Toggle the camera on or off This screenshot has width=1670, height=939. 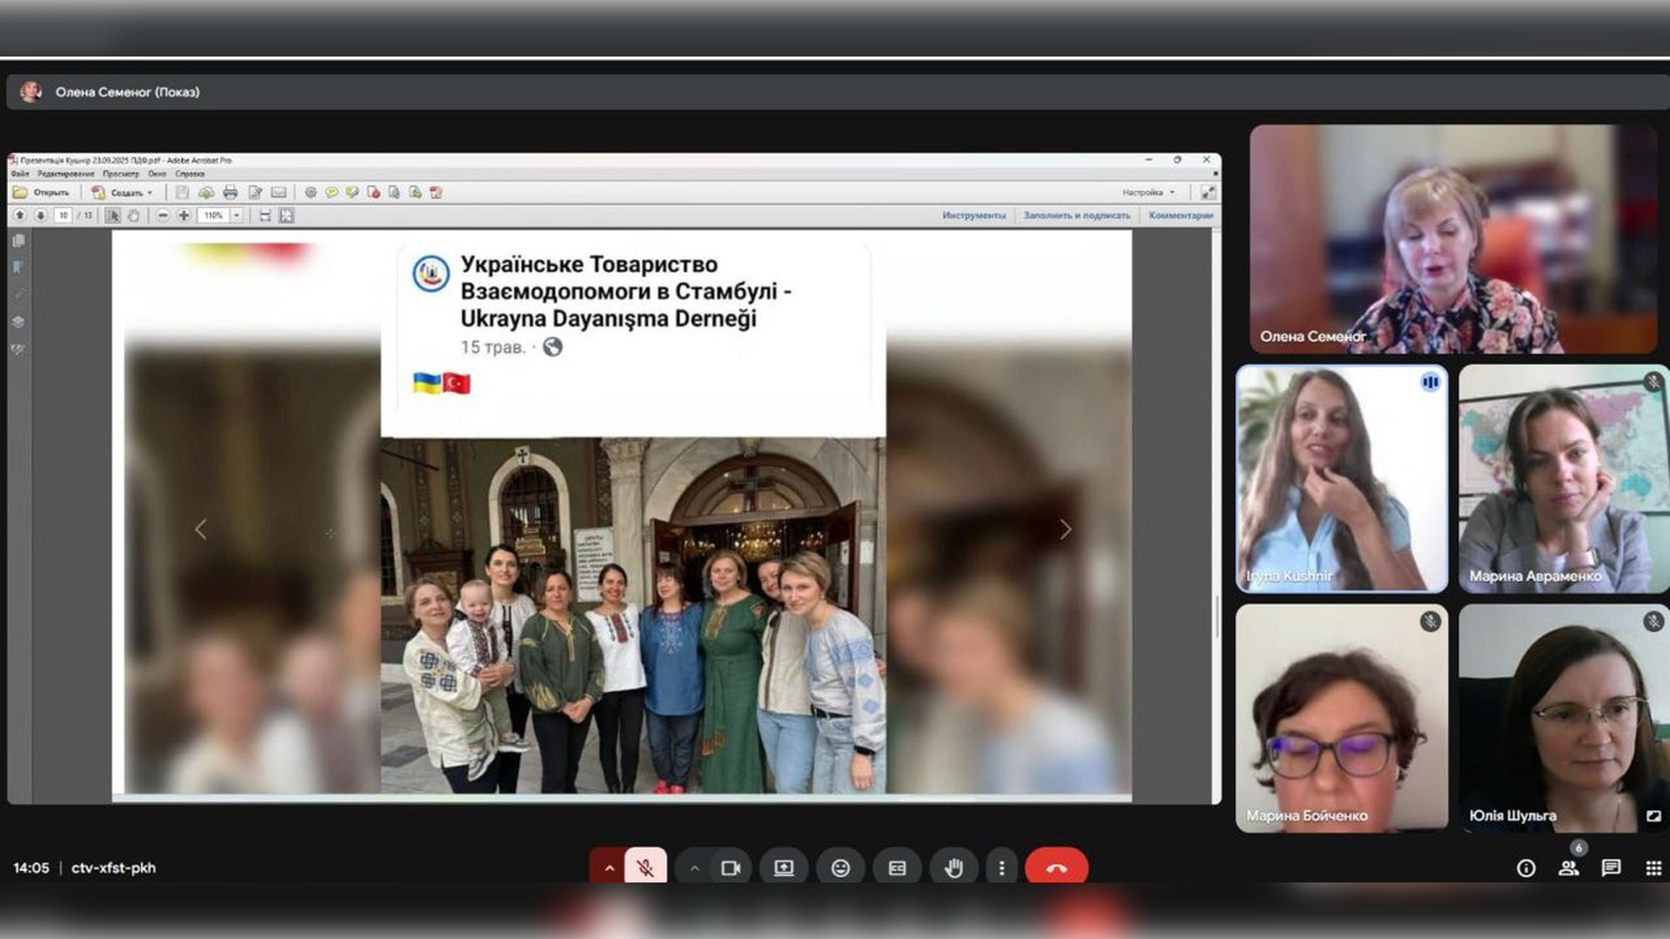[731, 868]
